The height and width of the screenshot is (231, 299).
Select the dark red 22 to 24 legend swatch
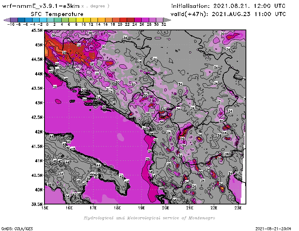pyautogui.click(x=130, y=20)
